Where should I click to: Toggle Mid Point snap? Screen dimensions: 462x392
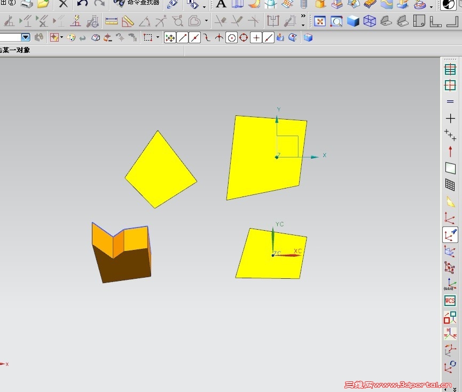pyautogui.click(x=195, y=38)
